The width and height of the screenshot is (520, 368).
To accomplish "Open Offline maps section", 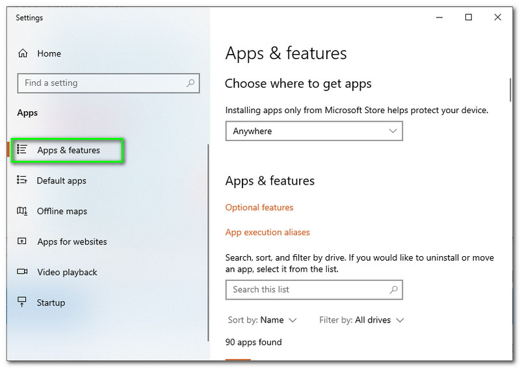I will pos(62,211).
